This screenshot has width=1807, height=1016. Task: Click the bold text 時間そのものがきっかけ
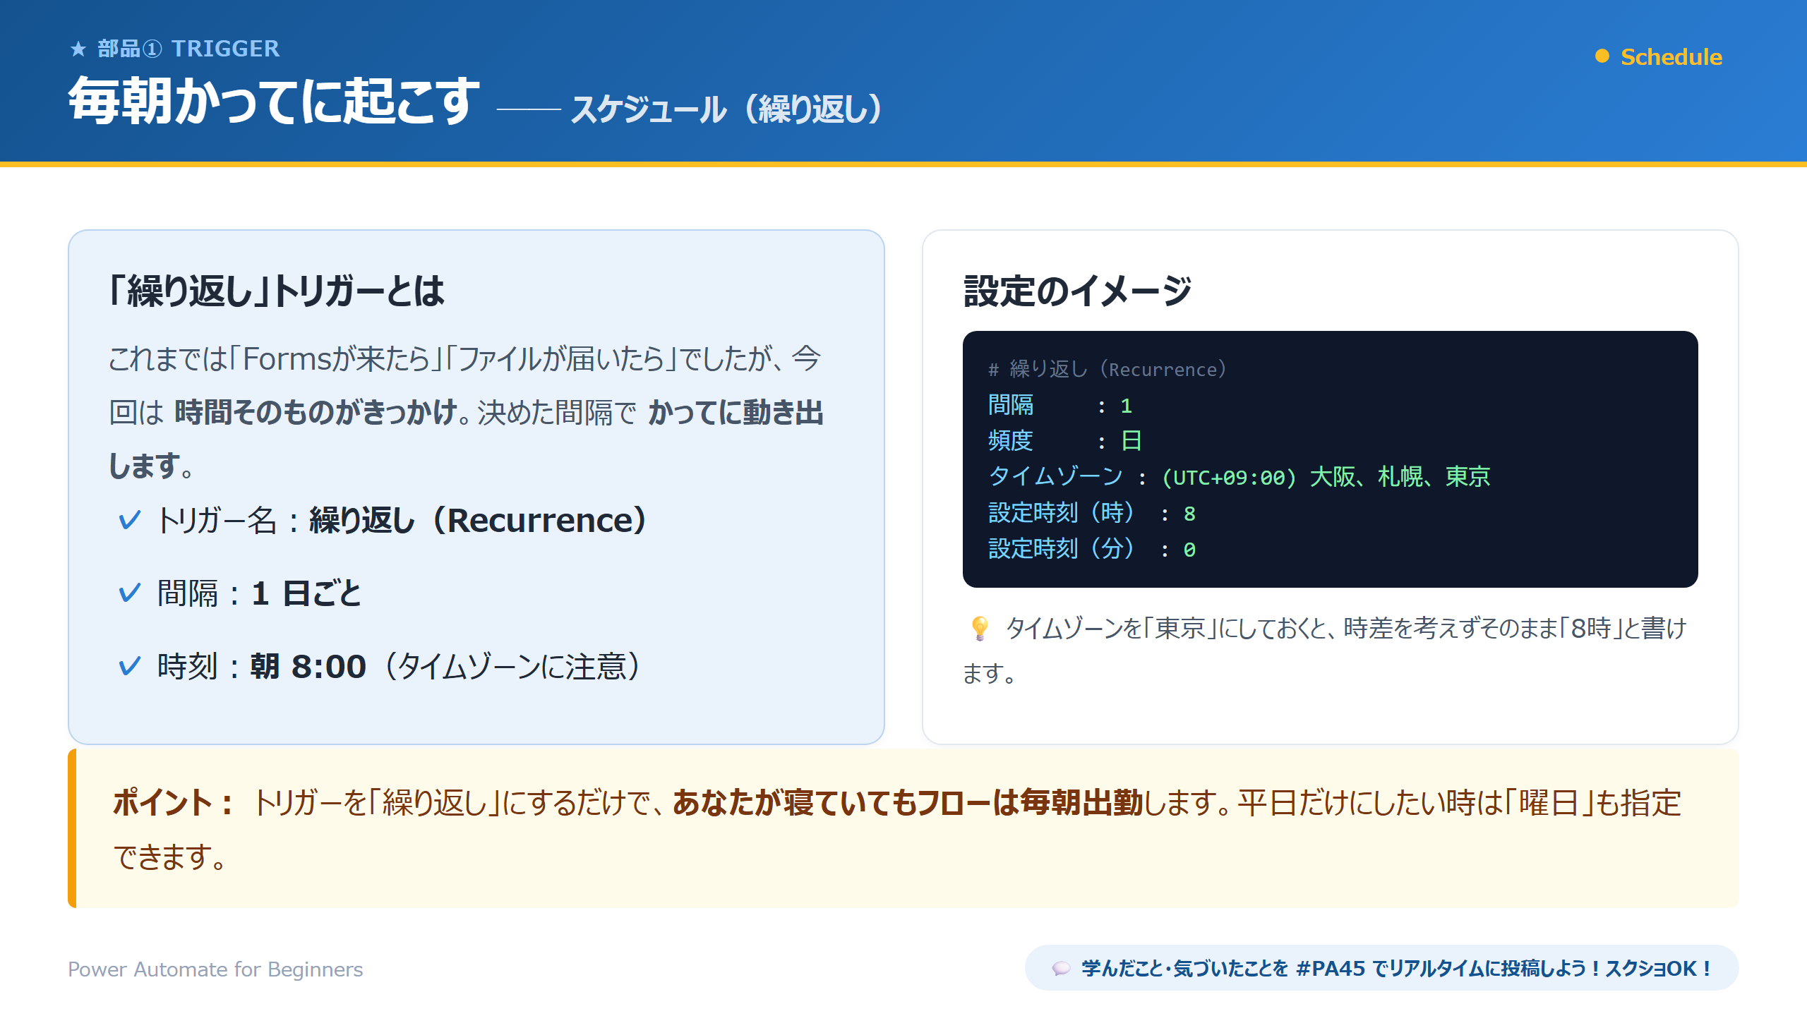[x=316, y=413]
